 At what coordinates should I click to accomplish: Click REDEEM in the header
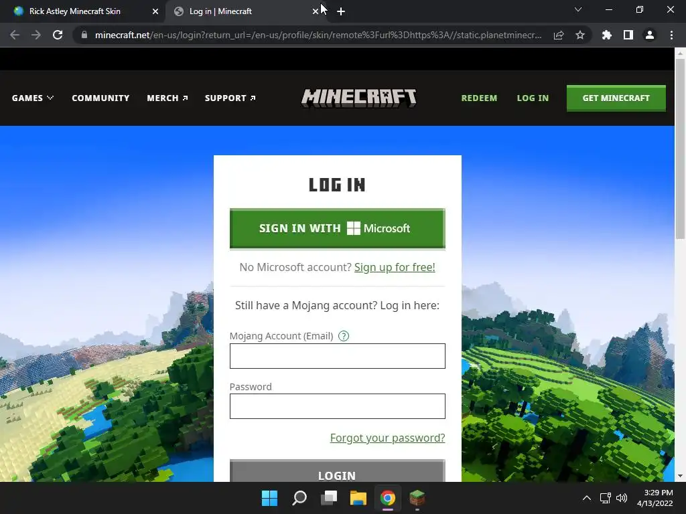pyautogui.click(x=479, y=98)
